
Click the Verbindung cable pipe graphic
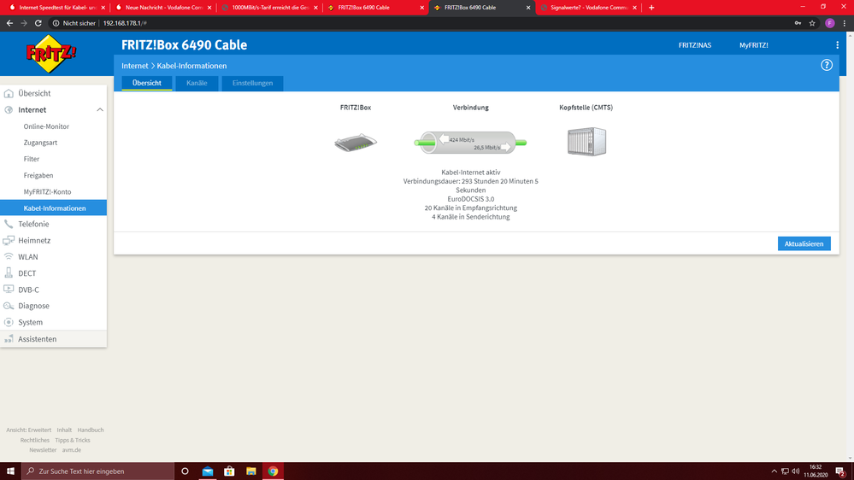coord(470,143)
